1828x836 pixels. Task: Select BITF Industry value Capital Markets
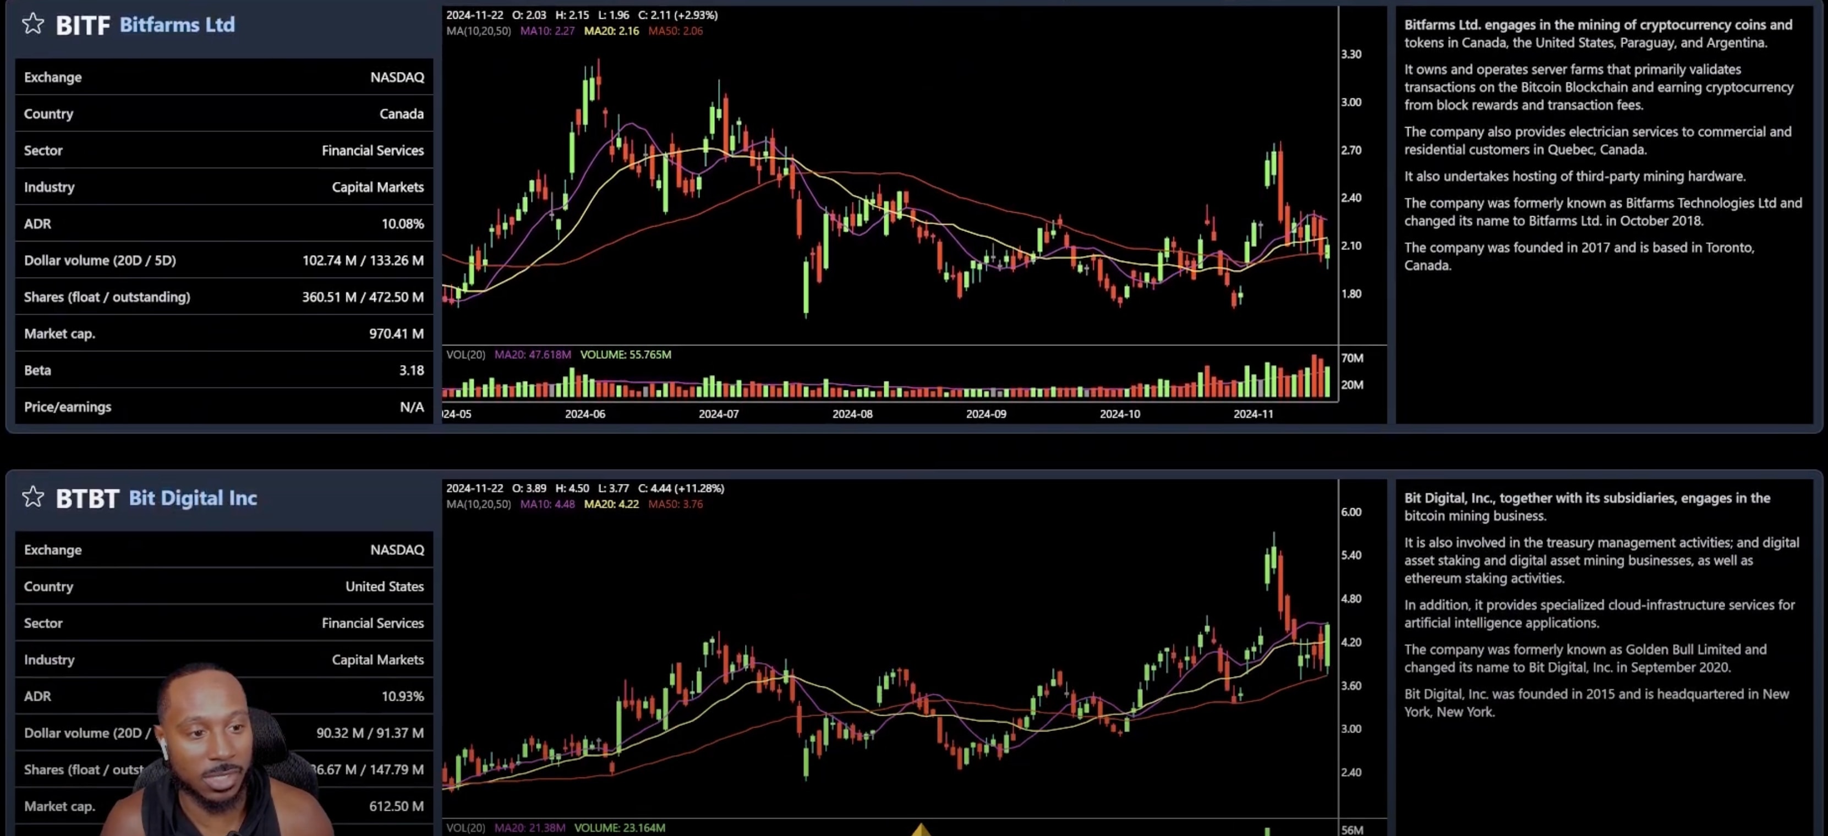[x=377, y=187]
